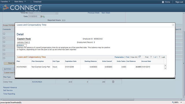
Task: Click the previous row arrow icon
Action: pos(151,57)
